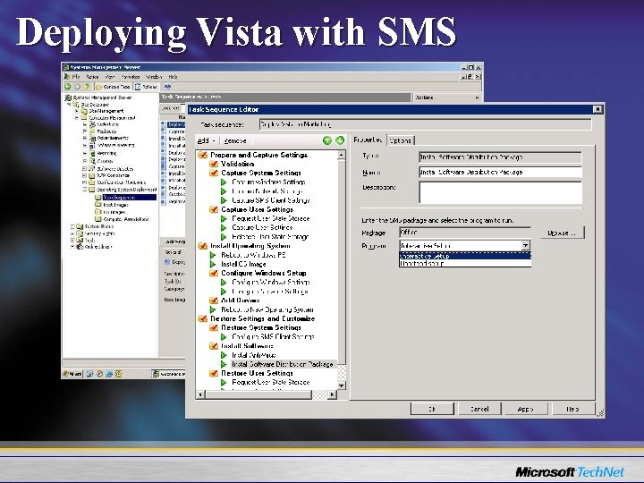644x483 pixels.
Task: Click the green step icon beside Install AntiVirus
Action: [x=224, y=355]
